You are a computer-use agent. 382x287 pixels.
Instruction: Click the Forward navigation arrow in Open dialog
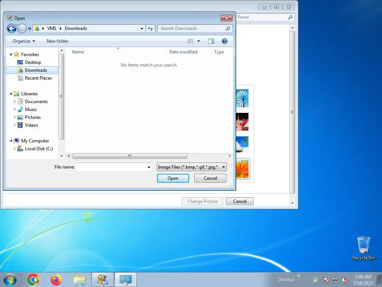pos(22,28)
